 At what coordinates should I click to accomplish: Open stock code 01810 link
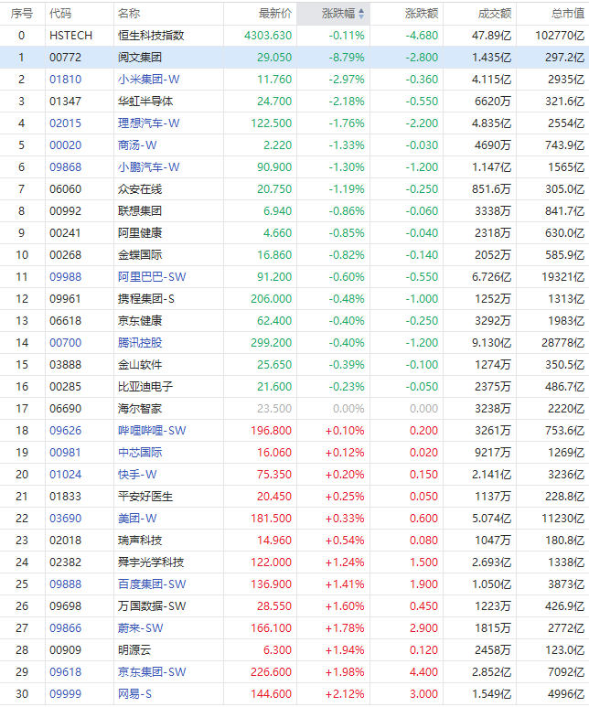(66, 80)
